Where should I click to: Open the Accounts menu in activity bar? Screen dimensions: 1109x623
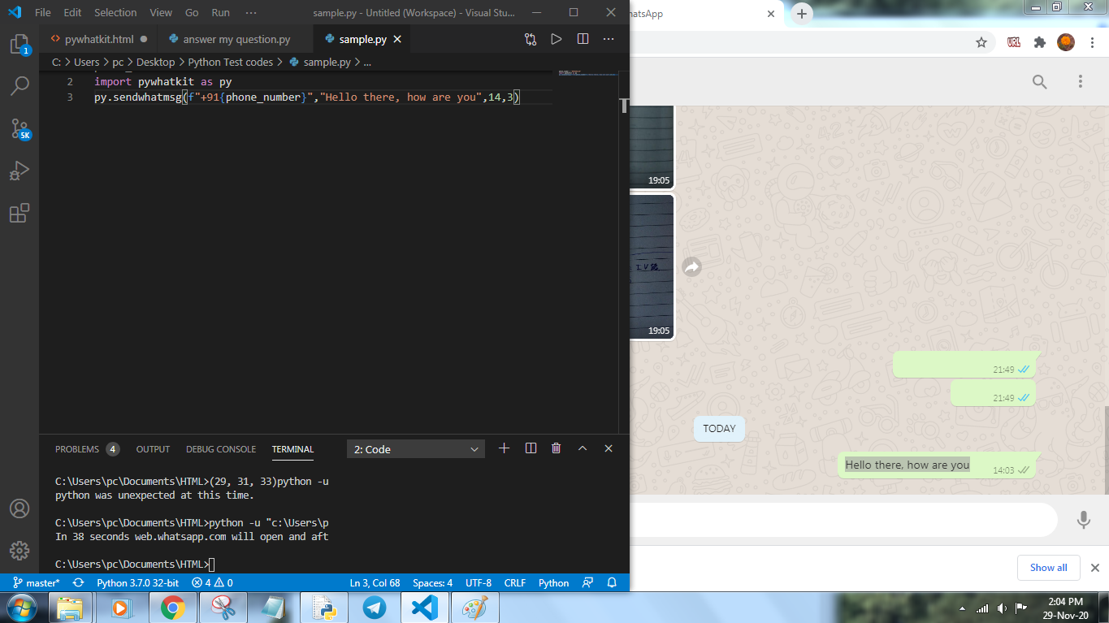19,508
